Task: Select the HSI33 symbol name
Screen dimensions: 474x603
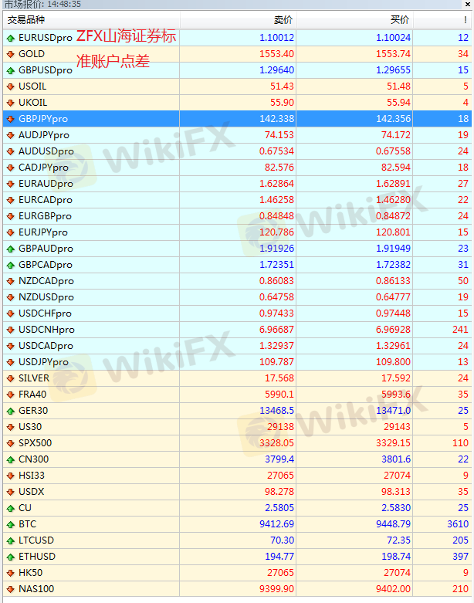Action: 32,476
